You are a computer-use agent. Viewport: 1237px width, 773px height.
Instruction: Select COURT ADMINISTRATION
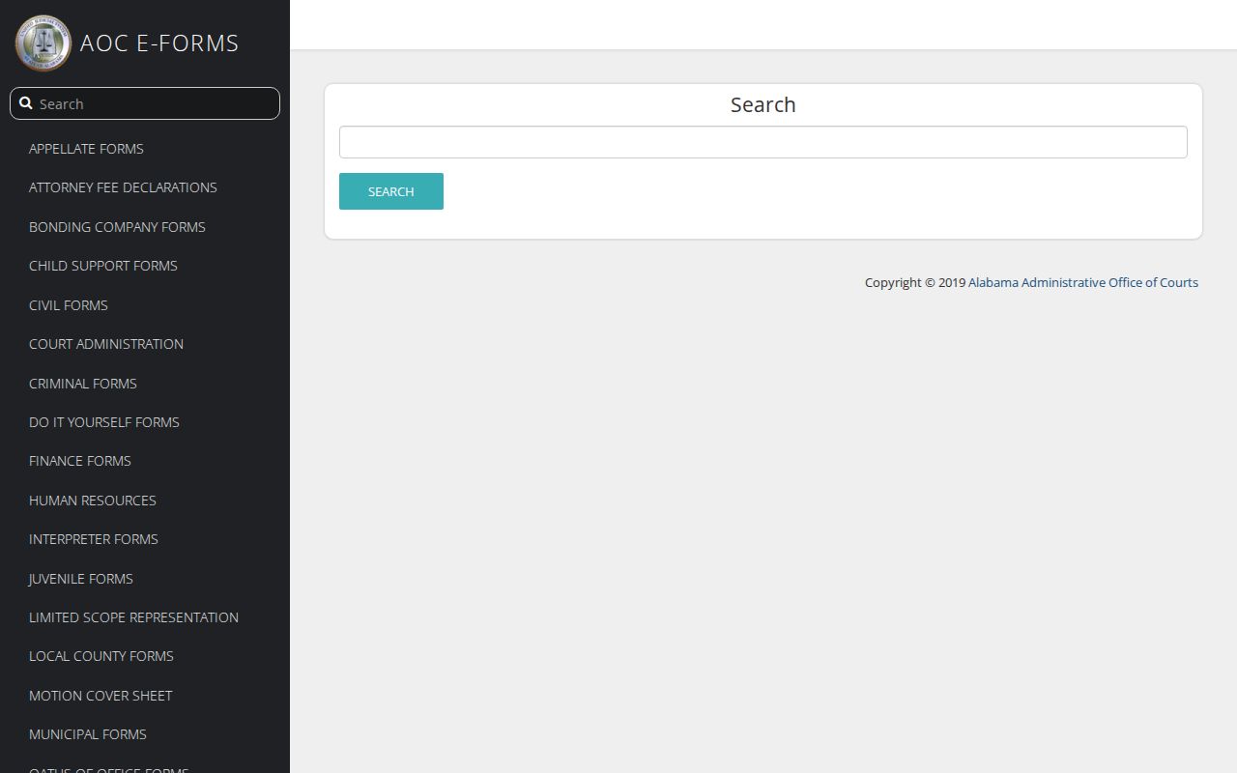pos(106,344)
